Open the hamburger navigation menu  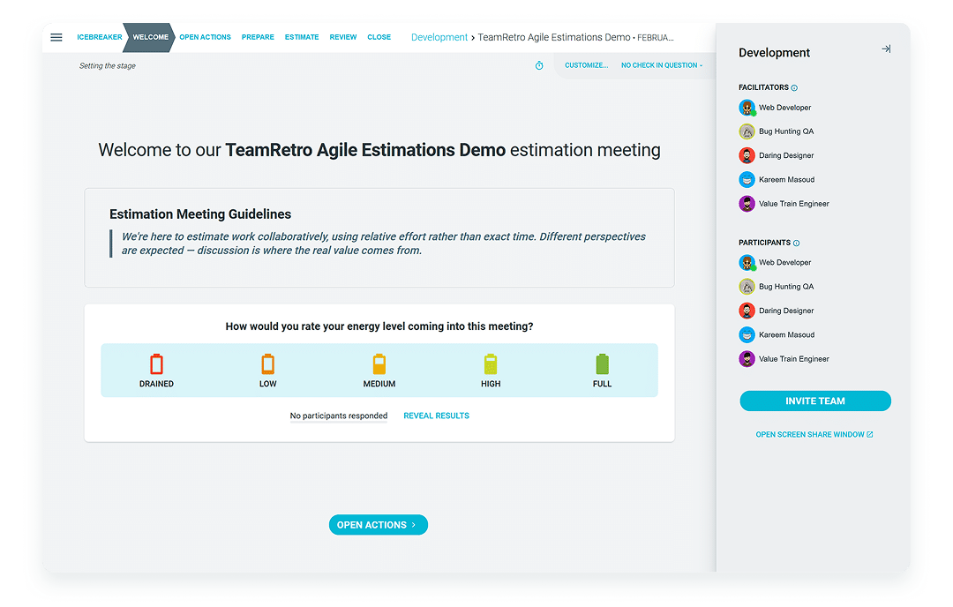56,37
